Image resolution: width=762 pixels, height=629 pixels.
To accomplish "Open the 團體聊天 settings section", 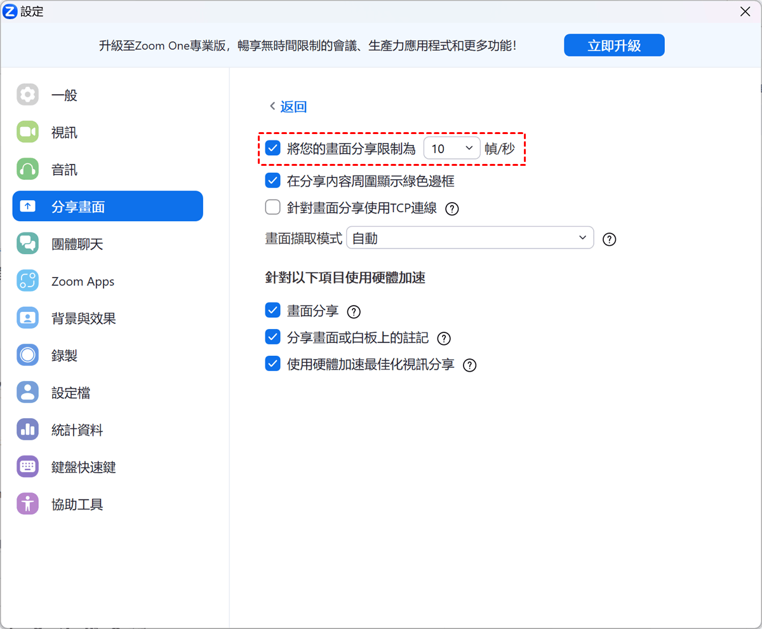I will 108,244.
